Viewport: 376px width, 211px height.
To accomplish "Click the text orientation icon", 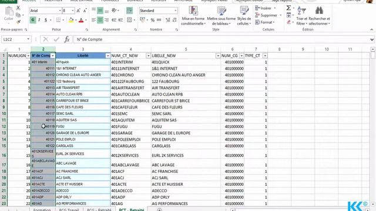I will tap(114, 11).
